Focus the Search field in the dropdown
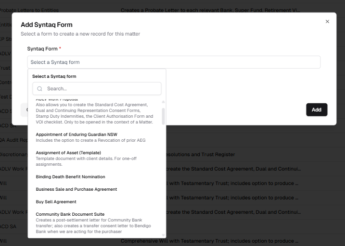Viewport: 345px width, 246px height. point(97,88)
